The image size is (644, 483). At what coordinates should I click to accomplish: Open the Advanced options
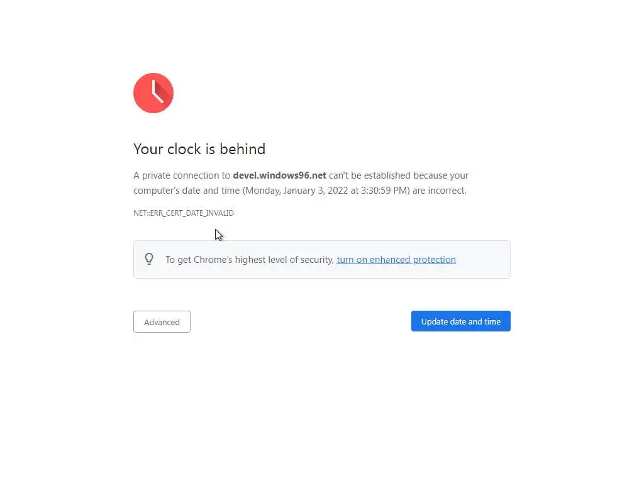click(x=162, y=322)
